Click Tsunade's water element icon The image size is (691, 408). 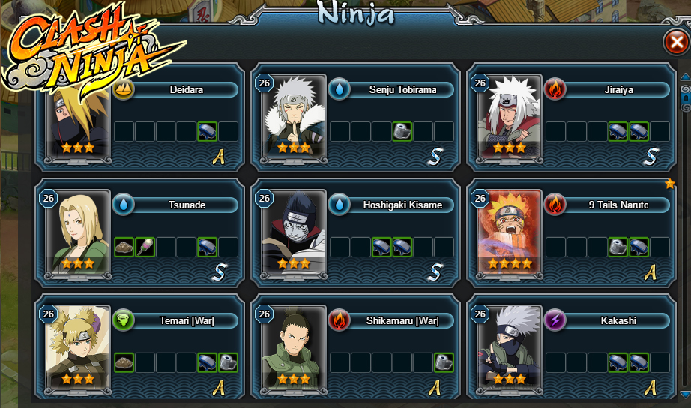(x=124, y=205)
